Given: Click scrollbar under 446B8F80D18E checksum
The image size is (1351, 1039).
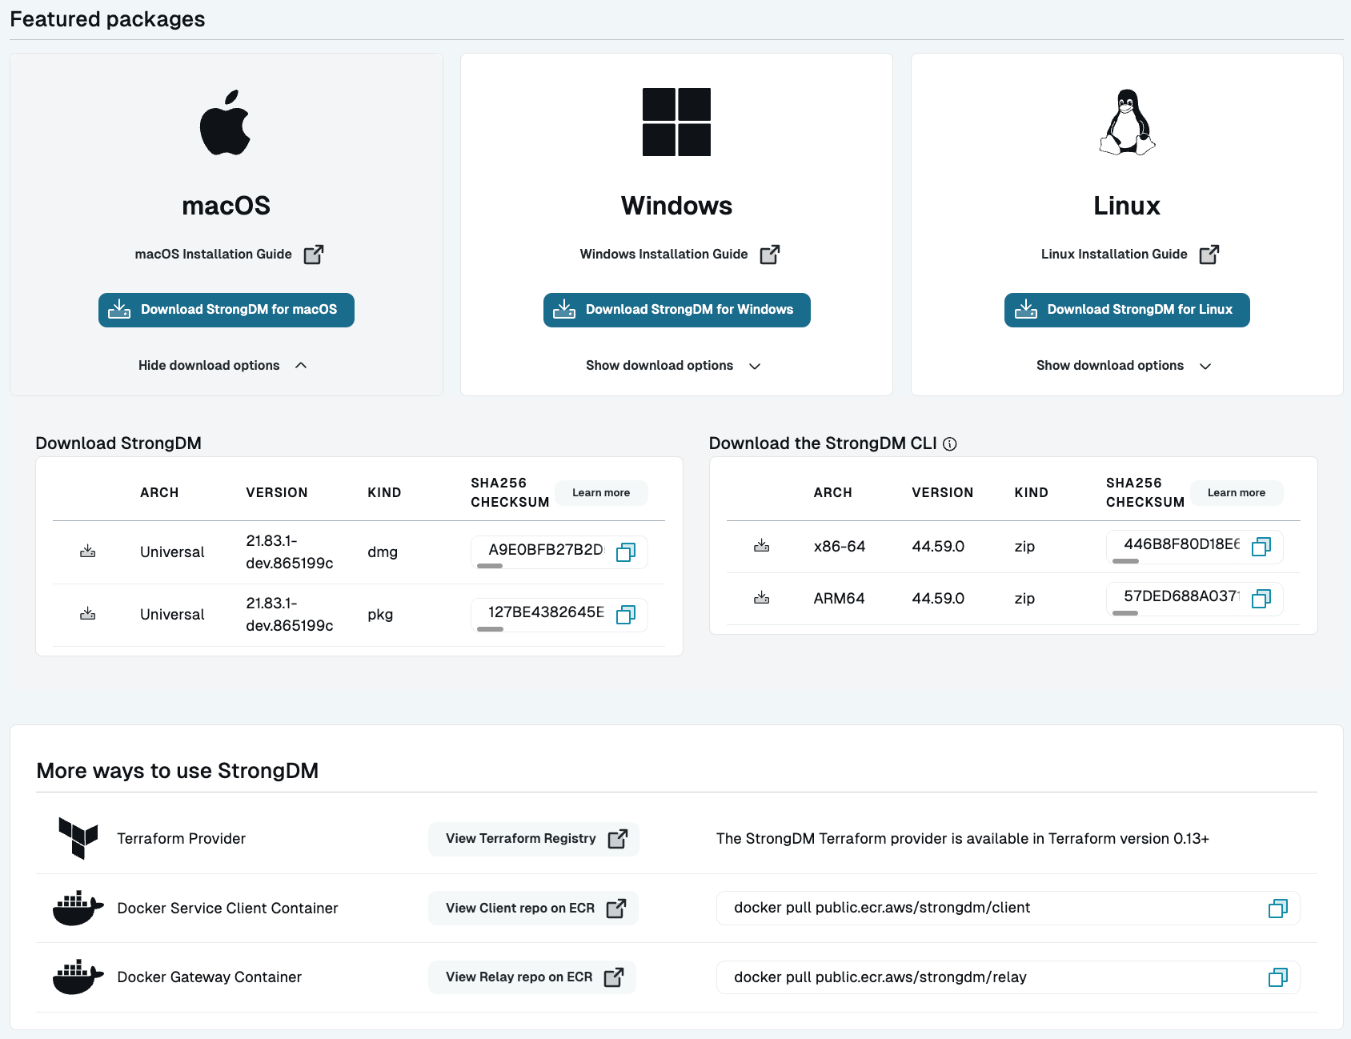Looking at the screenshot, I should pos(1125,561).
